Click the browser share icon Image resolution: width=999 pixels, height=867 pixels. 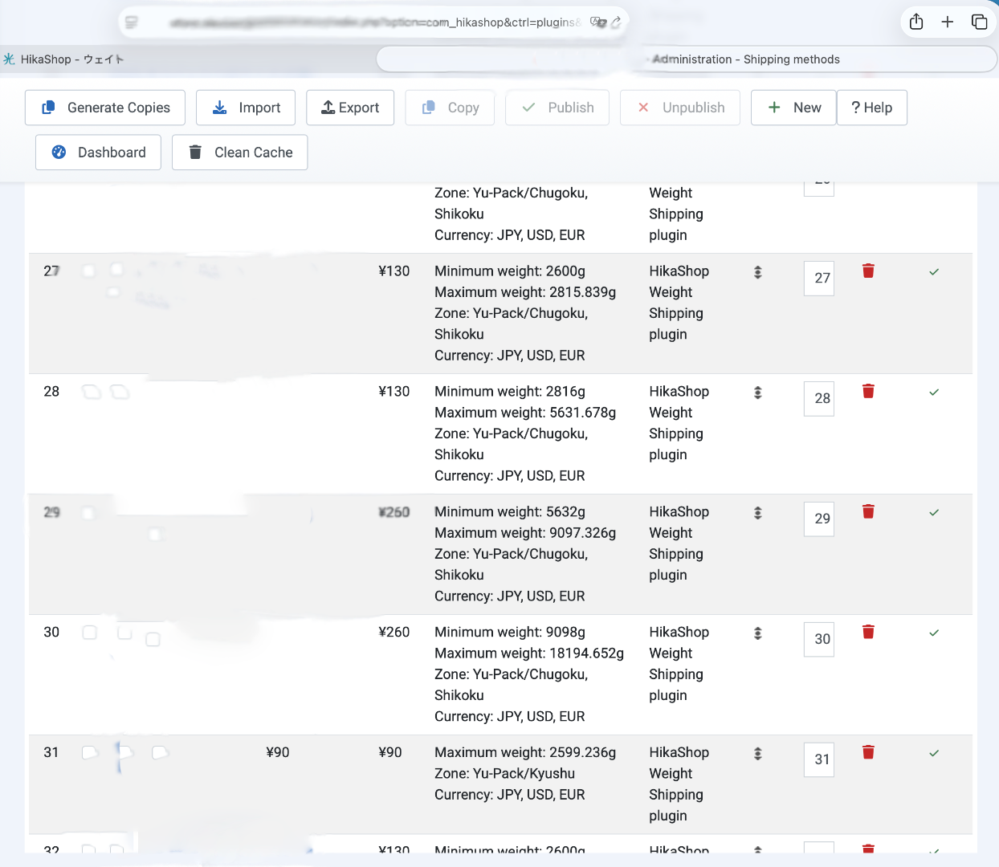click(x=916, y=22)
